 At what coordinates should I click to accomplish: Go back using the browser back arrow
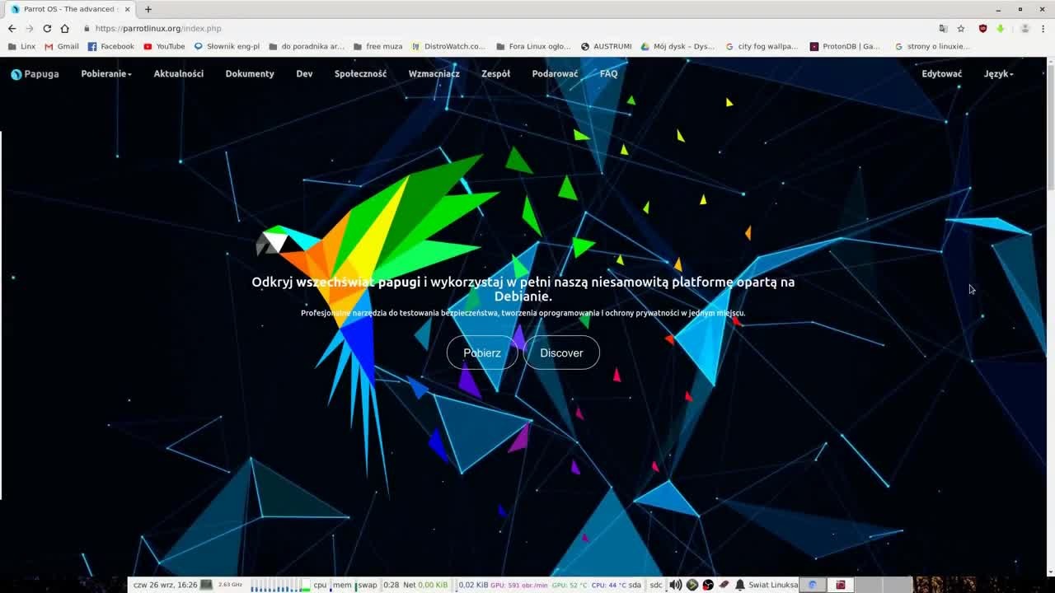(x=11, y=27)
